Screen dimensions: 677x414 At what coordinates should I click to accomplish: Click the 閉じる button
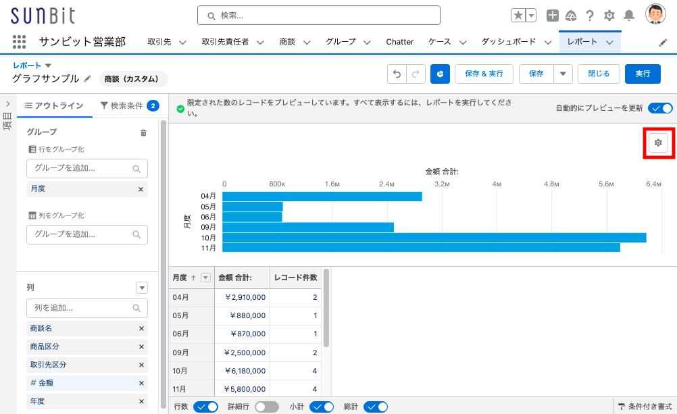tap(599, 74)
